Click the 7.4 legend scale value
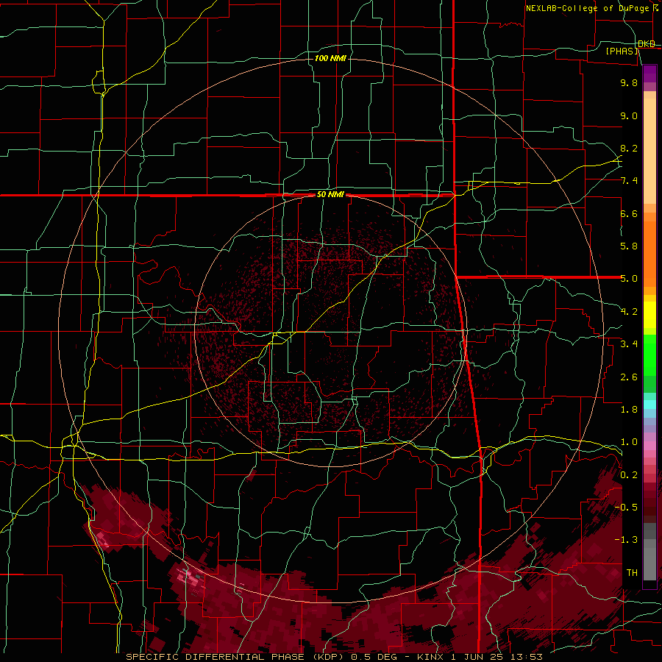 [x=629, y=181]
